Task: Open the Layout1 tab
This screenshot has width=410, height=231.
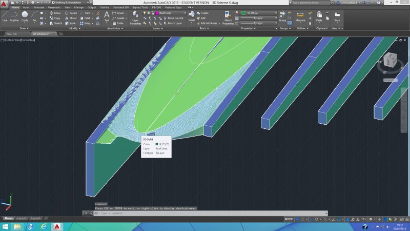Action: pyautogui.click(x=22, y=218)
